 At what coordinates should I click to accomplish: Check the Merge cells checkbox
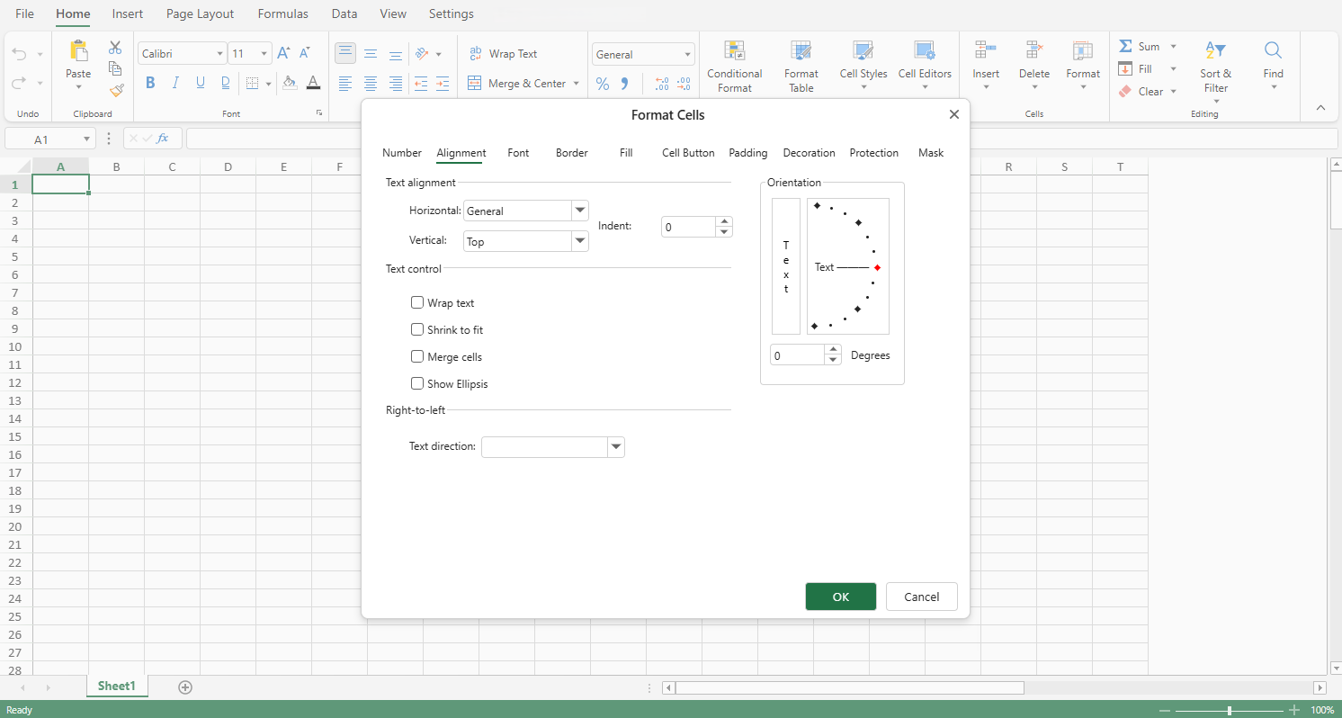click(x=417, y=357)
